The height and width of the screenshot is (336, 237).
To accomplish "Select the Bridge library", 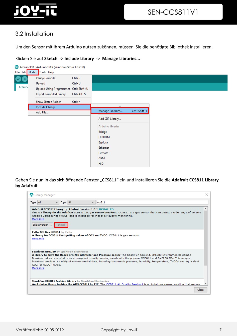I will pyautogui.click(x=120, y=132).
